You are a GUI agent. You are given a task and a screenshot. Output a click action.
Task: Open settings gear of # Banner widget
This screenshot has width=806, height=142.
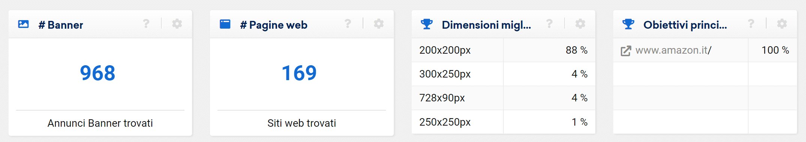(177, 24)
